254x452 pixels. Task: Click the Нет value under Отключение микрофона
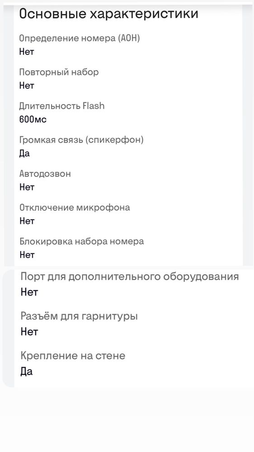click(x=27, y=221)
